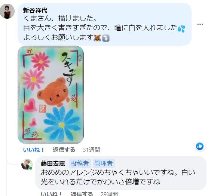211x196 pixels.
Task: Open the bear pastel artwork image
Action: pos(51,95)
